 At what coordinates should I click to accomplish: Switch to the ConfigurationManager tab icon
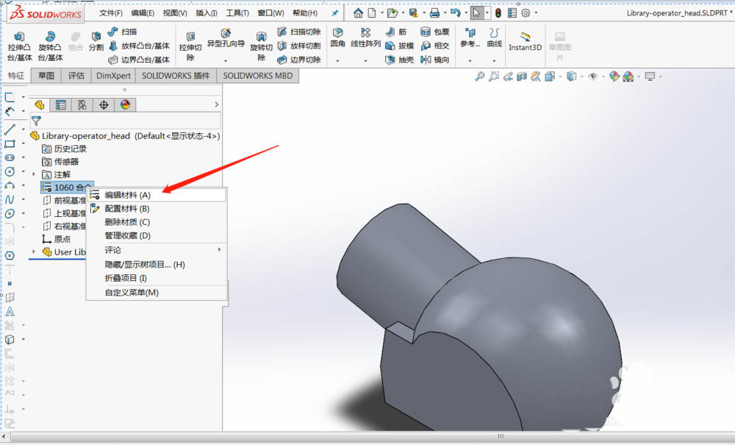pos(82,105)
